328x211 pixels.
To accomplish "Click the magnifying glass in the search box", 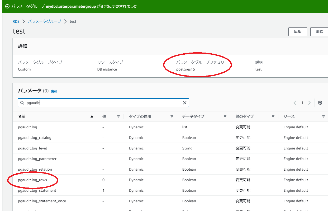I will coord(22,103).
